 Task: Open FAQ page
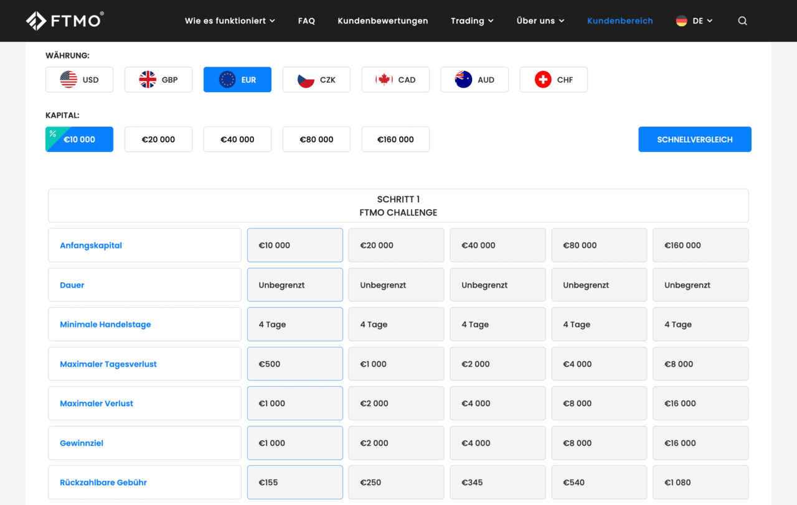[306, 21]
